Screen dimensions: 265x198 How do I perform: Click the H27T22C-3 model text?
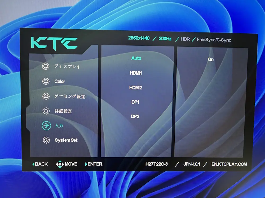coord(157,164)
